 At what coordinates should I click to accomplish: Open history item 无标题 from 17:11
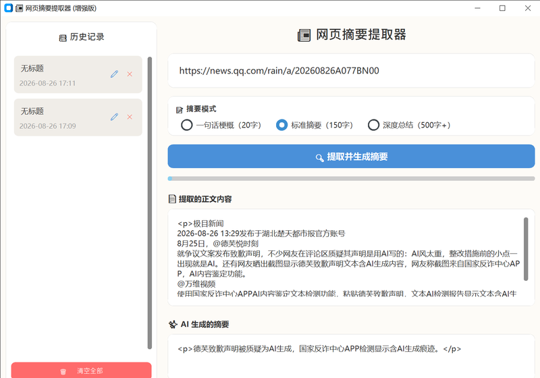point(78,74)
